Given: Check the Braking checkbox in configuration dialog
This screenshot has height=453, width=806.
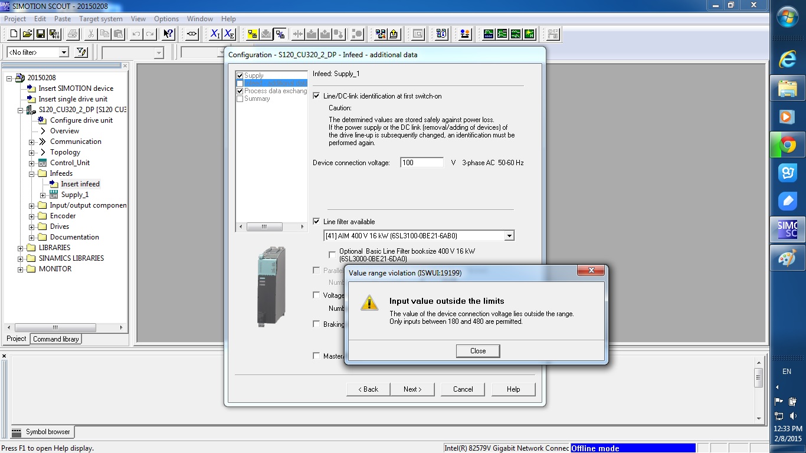Looking at the screenshot, I should [317, 324].
